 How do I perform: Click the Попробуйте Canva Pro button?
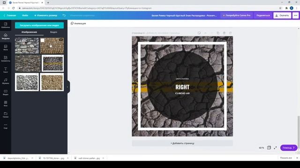pos(237,15)
